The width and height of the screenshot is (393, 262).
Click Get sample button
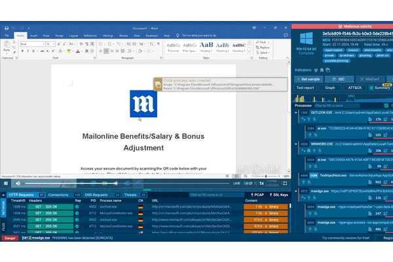pyautogui.click(x=309, y=79)
